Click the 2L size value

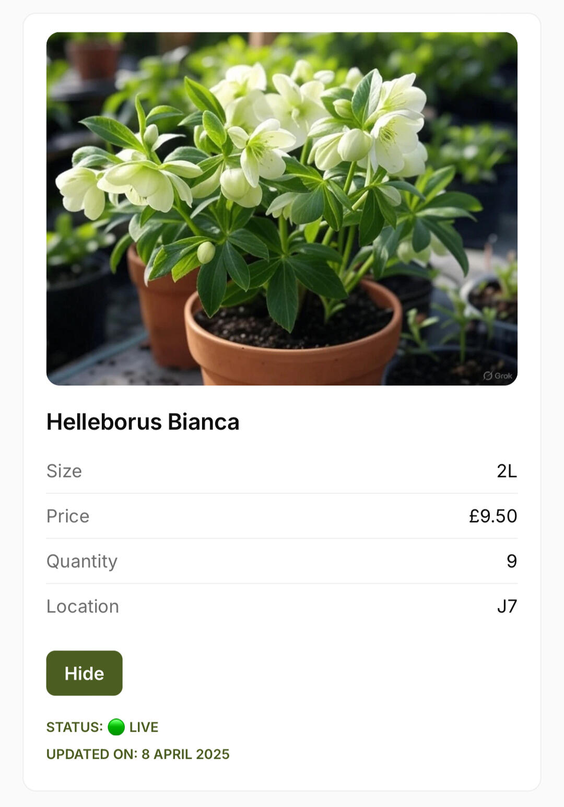point(507,471)
